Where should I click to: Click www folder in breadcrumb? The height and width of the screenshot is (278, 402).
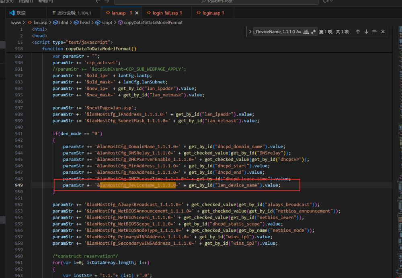pos(16,22)
